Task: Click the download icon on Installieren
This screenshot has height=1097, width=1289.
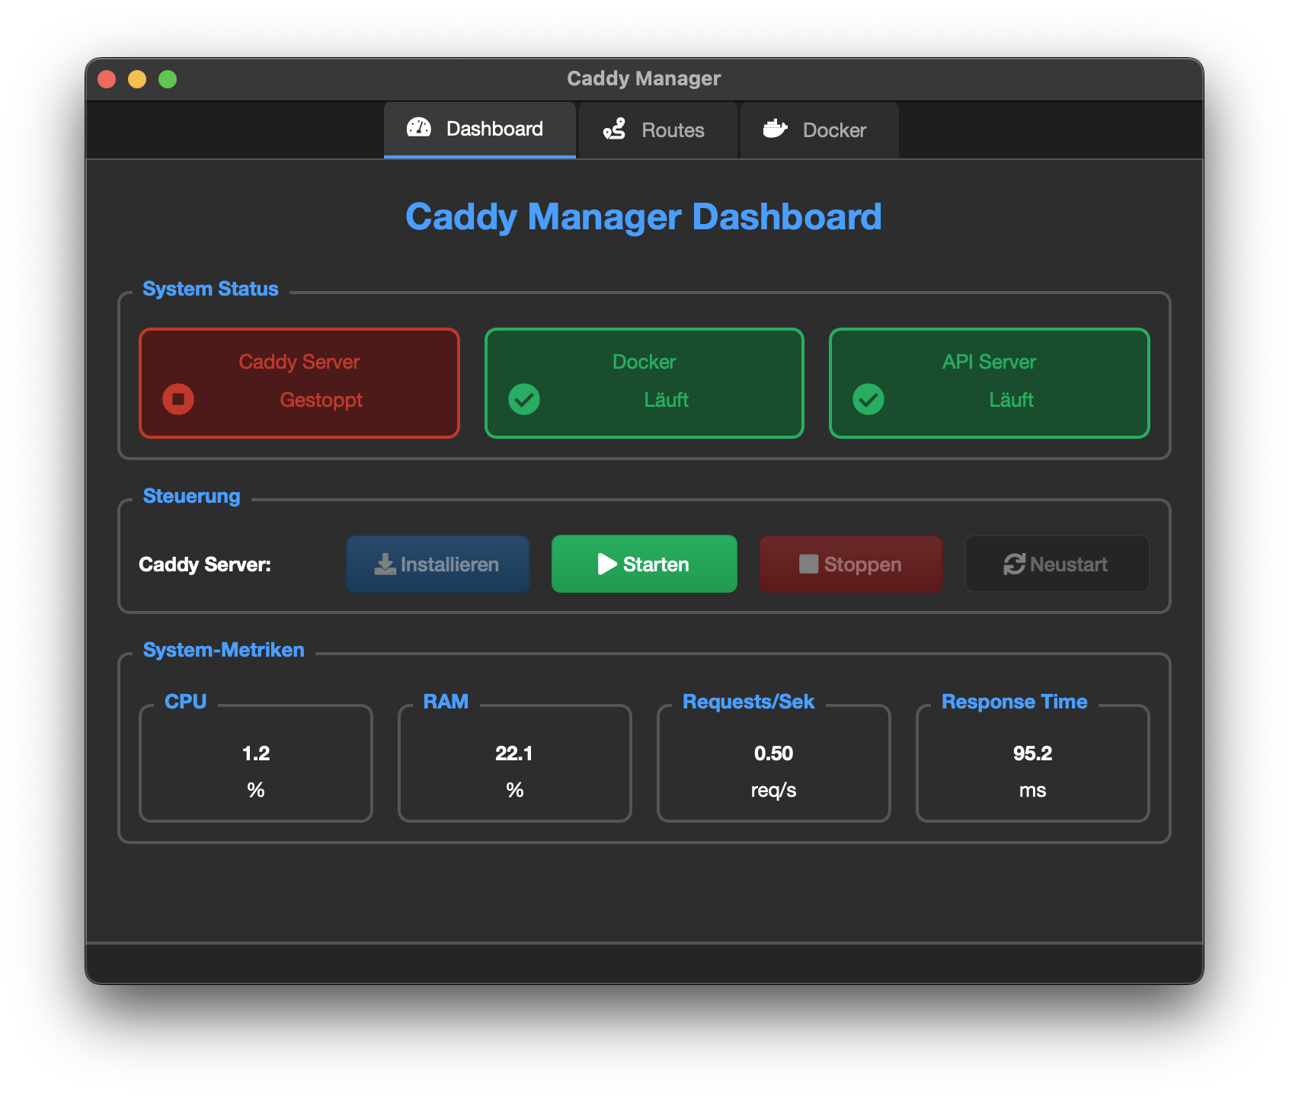Action: tap(385, 564)
